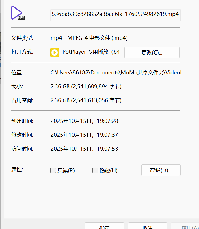Click the yellow PotPlayer app icon
The width and height of the screenshot is (199, 229).
click(55, 52)
